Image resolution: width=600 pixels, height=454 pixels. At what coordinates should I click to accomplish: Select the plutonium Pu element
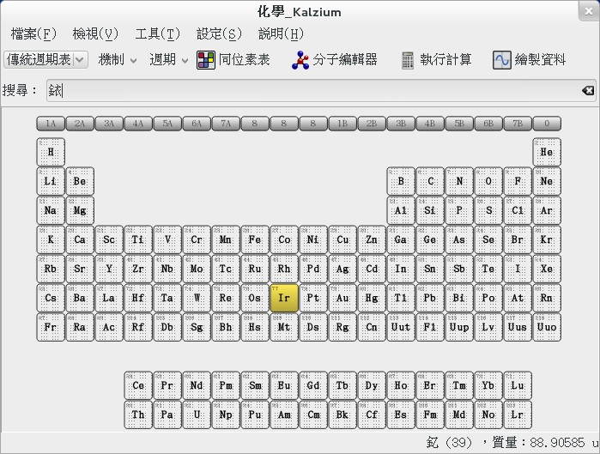255,415
